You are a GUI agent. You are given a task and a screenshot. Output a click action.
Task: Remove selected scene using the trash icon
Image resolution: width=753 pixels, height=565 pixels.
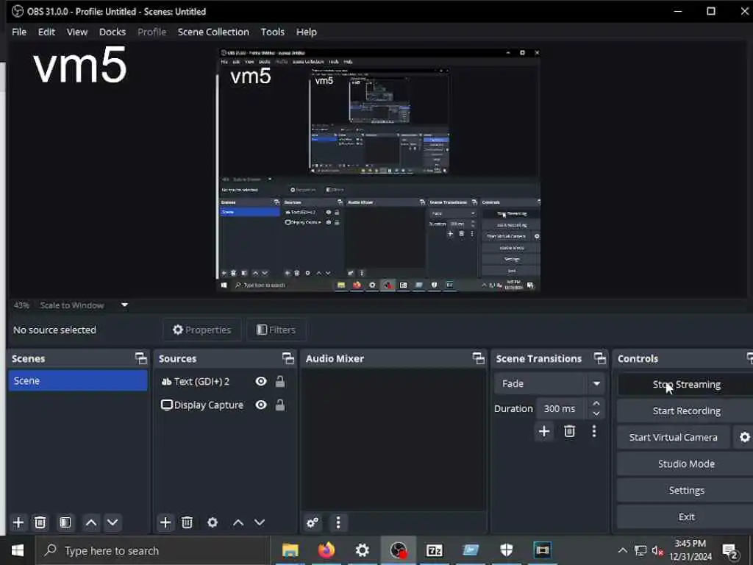(40, 522)
